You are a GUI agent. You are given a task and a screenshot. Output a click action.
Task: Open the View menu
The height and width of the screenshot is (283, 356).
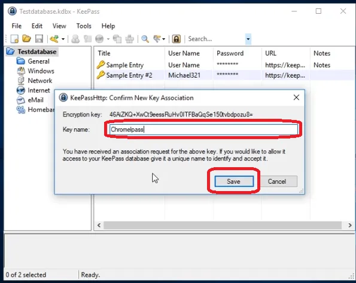click(59, 26)
